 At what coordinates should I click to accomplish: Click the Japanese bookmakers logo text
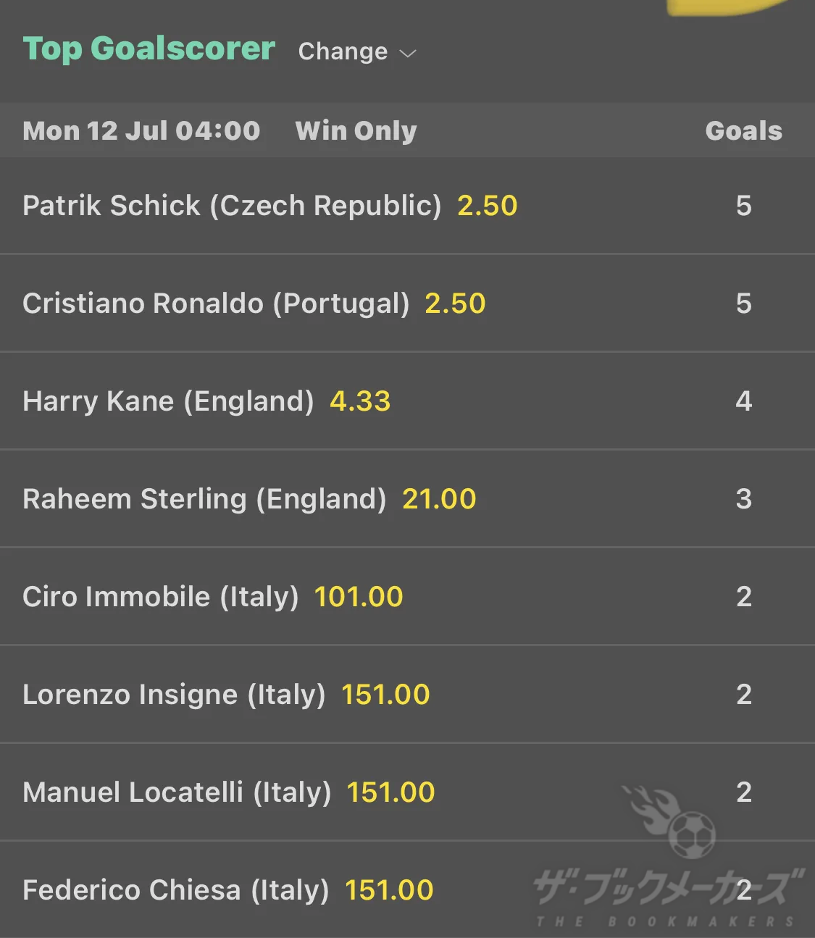(668, 888)
